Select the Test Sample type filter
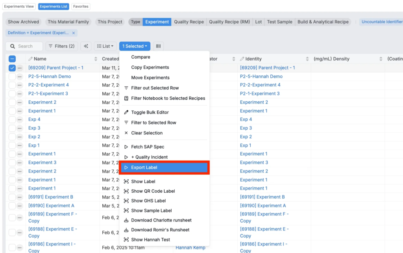Image resolution: width=403 pixels, height=253 pixels. (280, 22)
